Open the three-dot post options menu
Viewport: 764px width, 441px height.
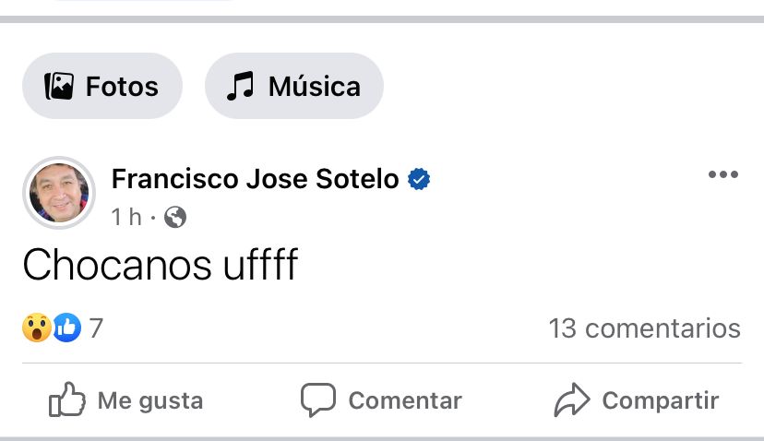pyautogui.click(x=723, y=174)
